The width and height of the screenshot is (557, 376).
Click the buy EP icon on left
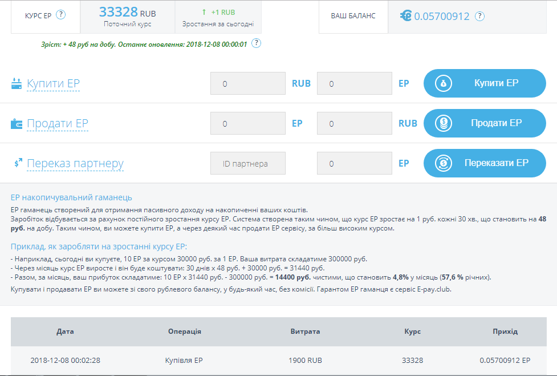tap(16, 84)
